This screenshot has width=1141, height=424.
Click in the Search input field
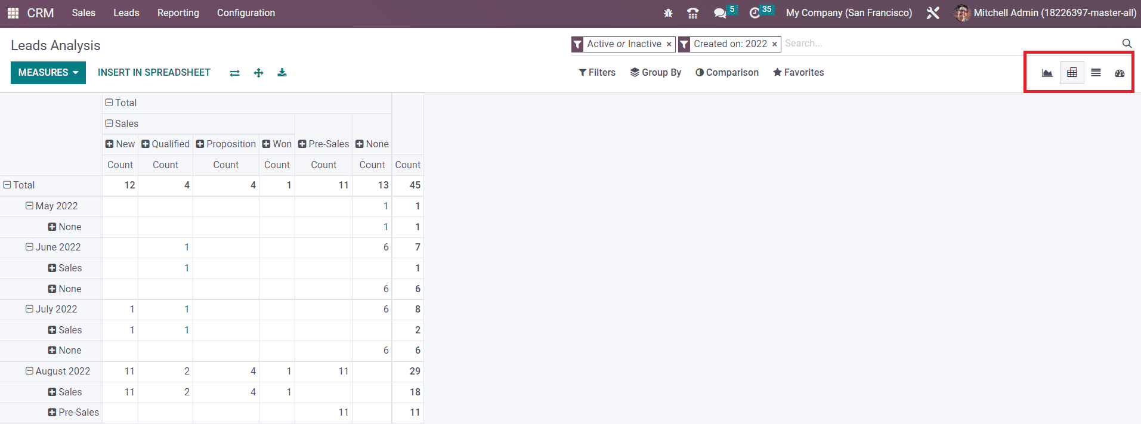(x=948, y=44)
